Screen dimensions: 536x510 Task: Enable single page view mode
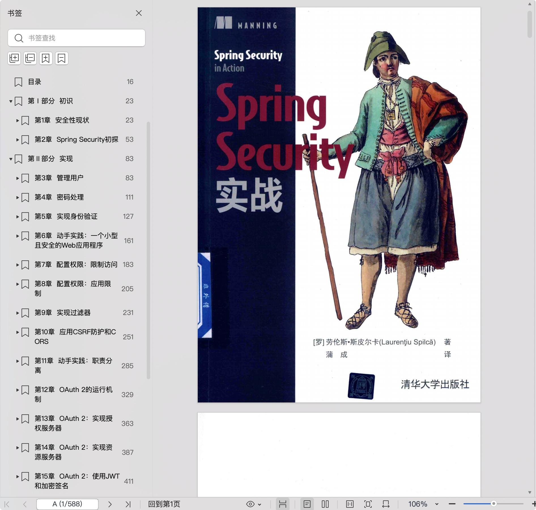[x=307, y=504]
